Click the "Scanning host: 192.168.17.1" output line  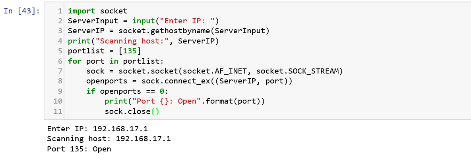(x=109, y=139)
